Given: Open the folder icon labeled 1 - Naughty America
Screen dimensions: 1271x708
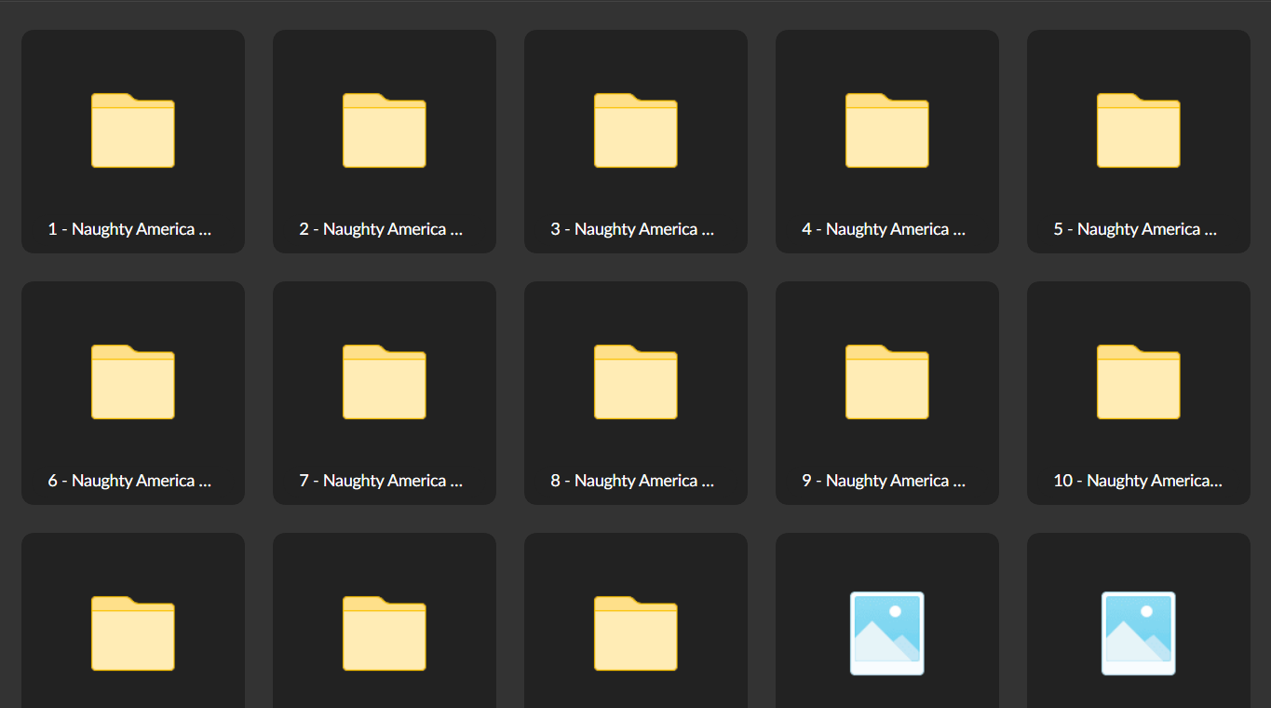Looking at the screenshot, I should (x=133, y=130).
